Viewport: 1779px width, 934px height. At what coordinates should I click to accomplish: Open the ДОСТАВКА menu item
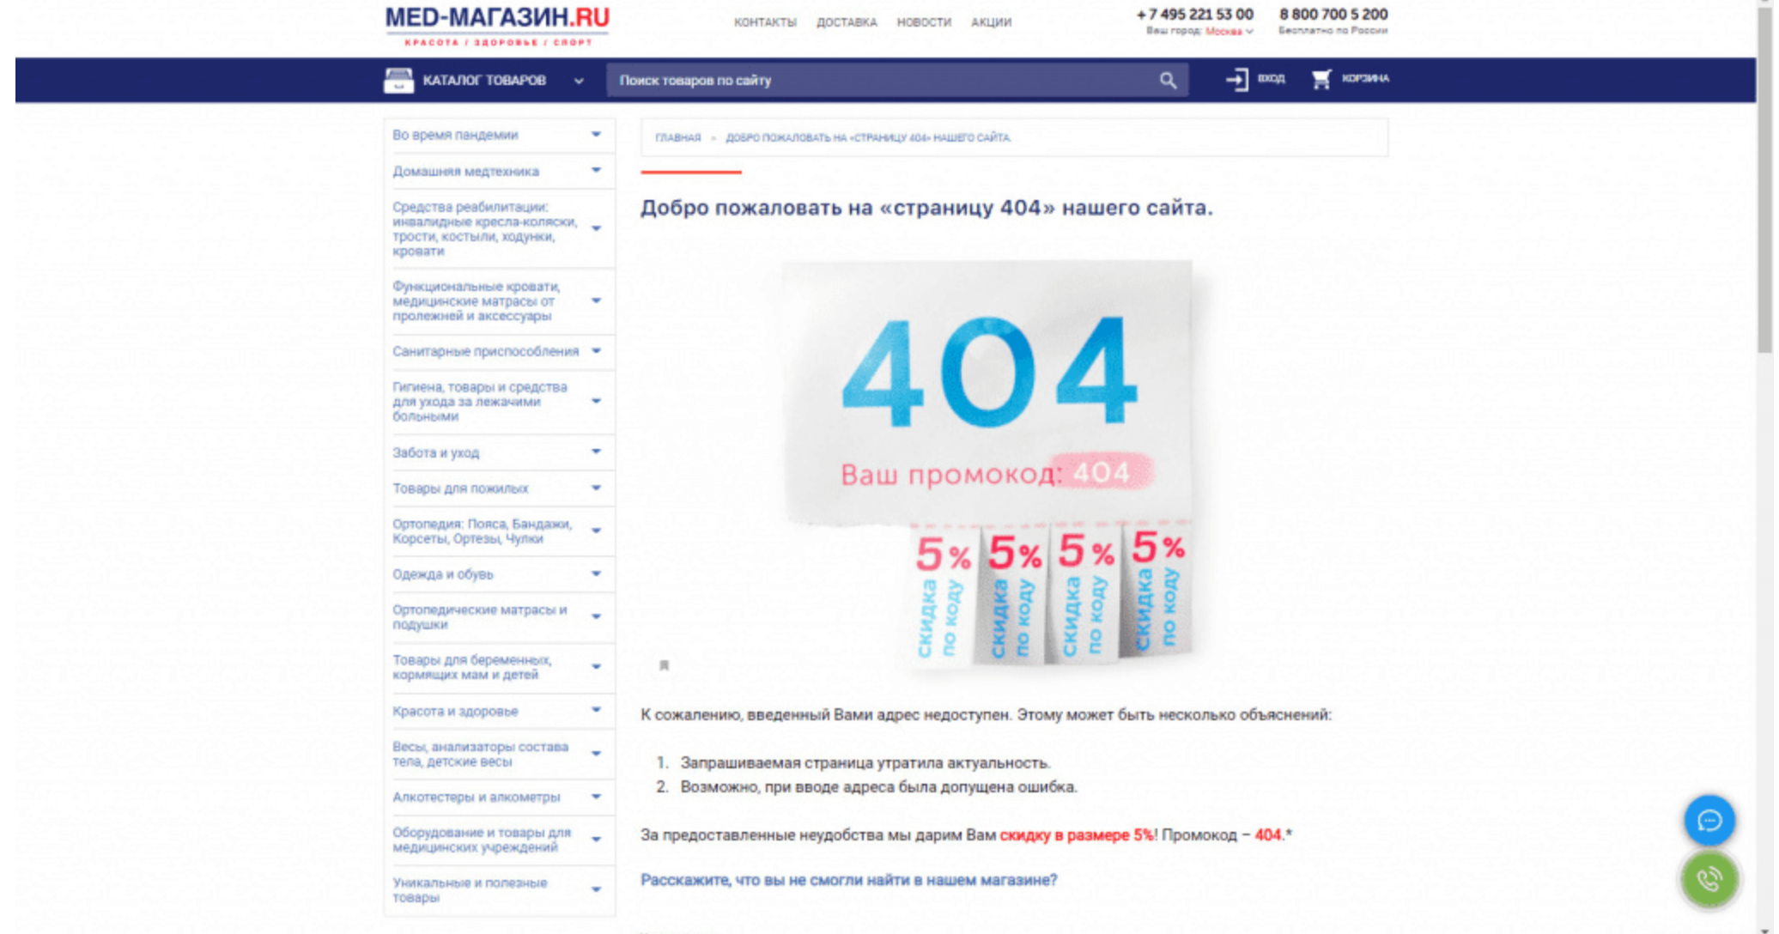847,22
